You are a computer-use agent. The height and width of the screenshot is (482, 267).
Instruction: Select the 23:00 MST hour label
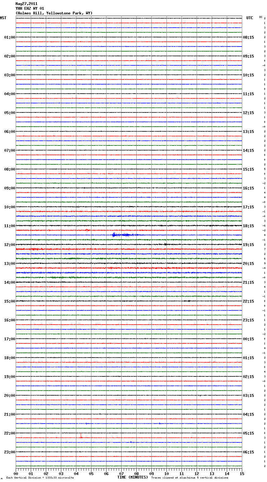(9, 452)
